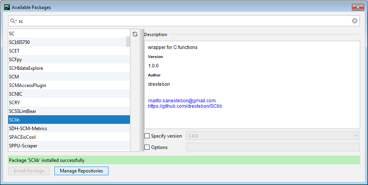Reload the package list with the refresh icon

[x=135, y=34]
